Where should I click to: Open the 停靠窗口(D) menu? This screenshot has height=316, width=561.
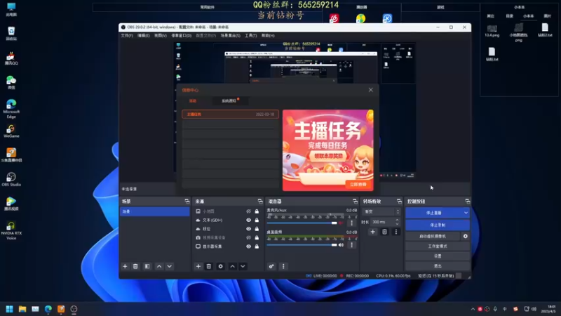[x=181, y=36]
